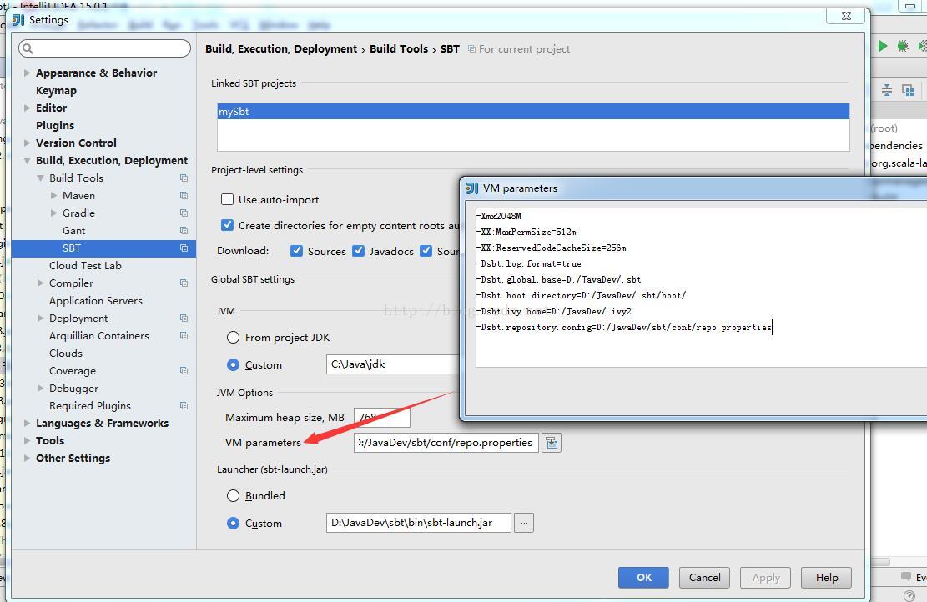927x602 pixels.
Task: Click in the settings search field
Action: tap(104, 48)
